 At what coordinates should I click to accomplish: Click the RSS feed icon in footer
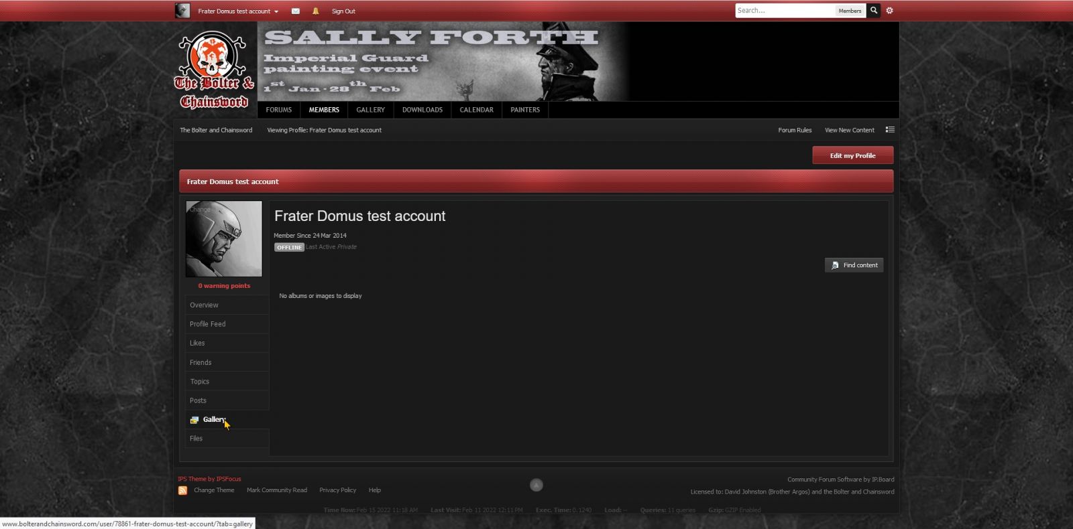click(182, 491)
